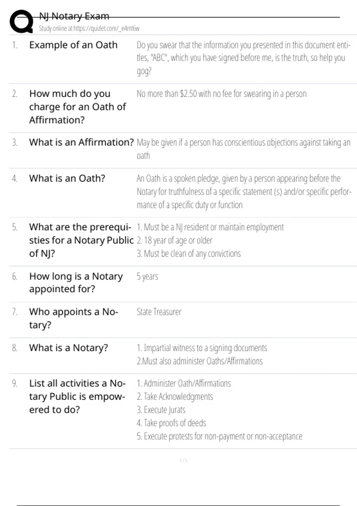This screenshot has height=506, width=357.
Task: Select the Notary Public prerequisites question
Action: click(81, 240)
